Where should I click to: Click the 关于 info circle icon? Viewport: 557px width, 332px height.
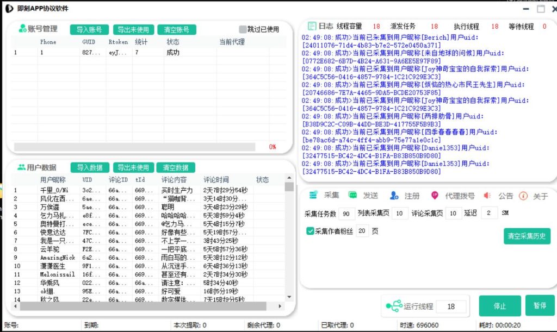[523, 196]
